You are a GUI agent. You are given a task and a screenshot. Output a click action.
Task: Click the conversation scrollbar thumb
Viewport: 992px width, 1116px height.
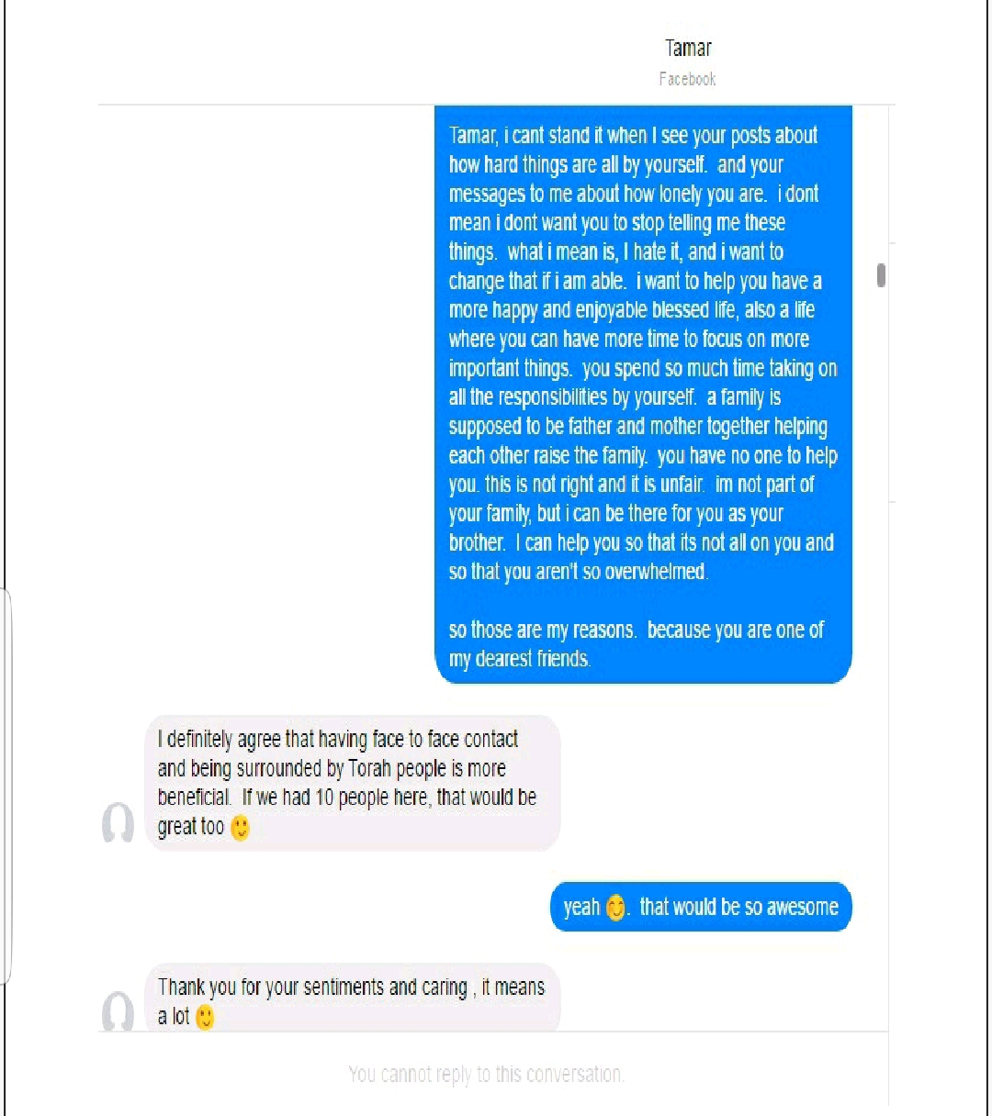(x=881, y=275)
